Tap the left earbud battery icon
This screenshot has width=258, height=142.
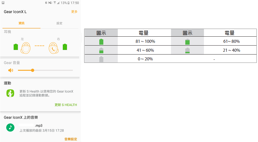[x=16, y=47]
